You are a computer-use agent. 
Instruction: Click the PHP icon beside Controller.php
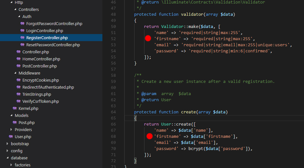click(x=19, y=52)
